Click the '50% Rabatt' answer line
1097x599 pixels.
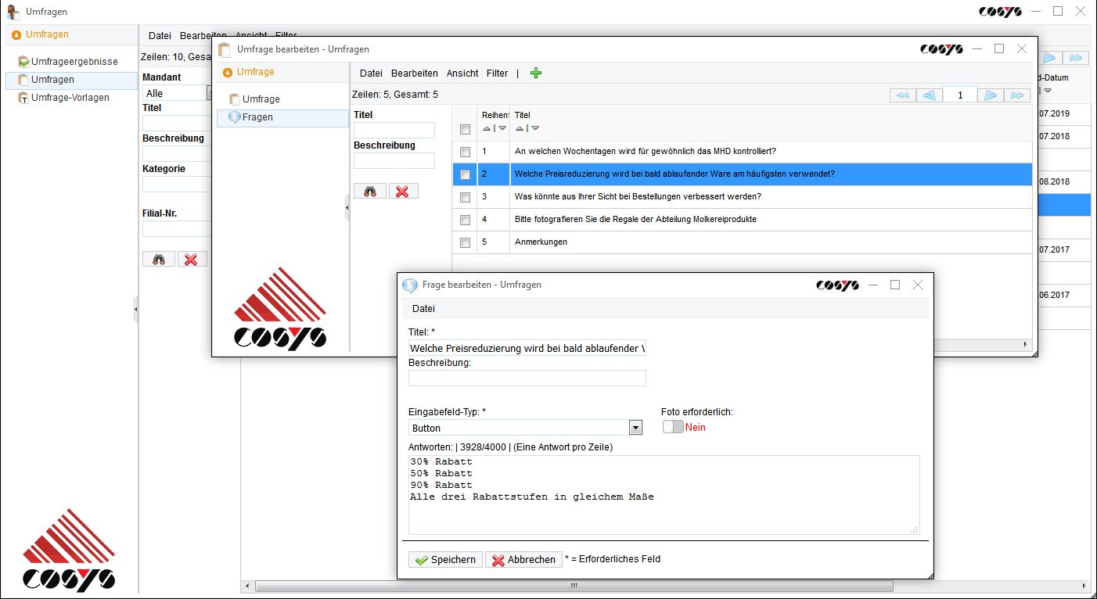tap(441, 473)
